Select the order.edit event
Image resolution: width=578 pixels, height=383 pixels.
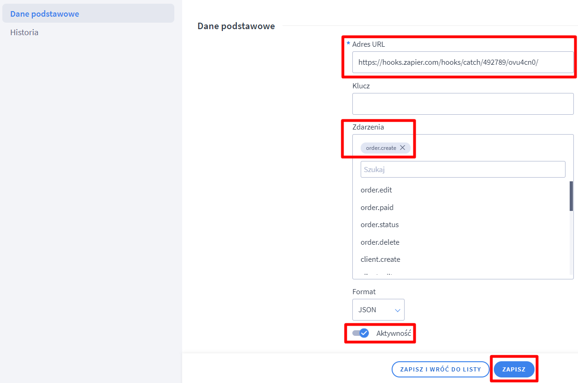point(376,190)
